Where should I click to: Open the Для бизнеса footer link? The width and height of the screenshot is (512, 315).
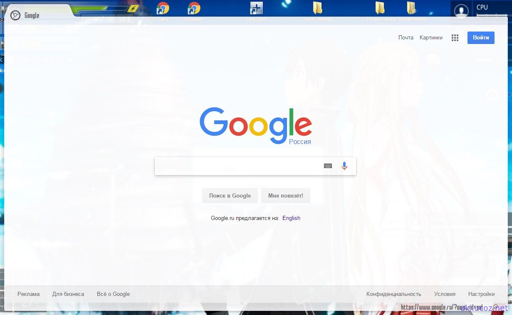pos(68,294)
